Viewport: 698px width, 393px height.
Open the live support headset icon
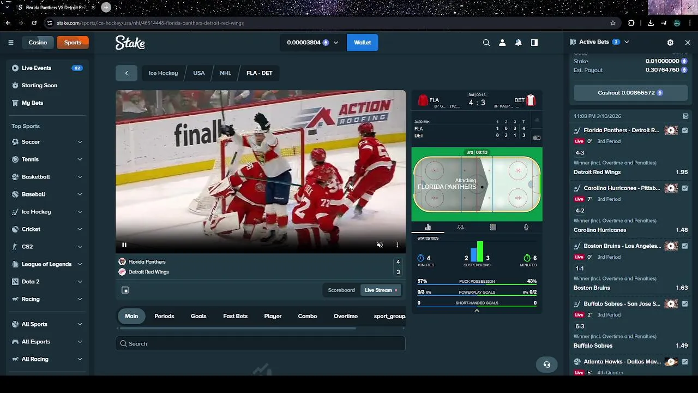tap(546, 365)
